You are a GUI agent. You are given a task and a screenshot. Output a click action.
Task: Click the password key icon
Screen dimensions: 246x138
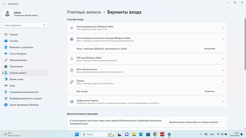click(x=72, y=82)
